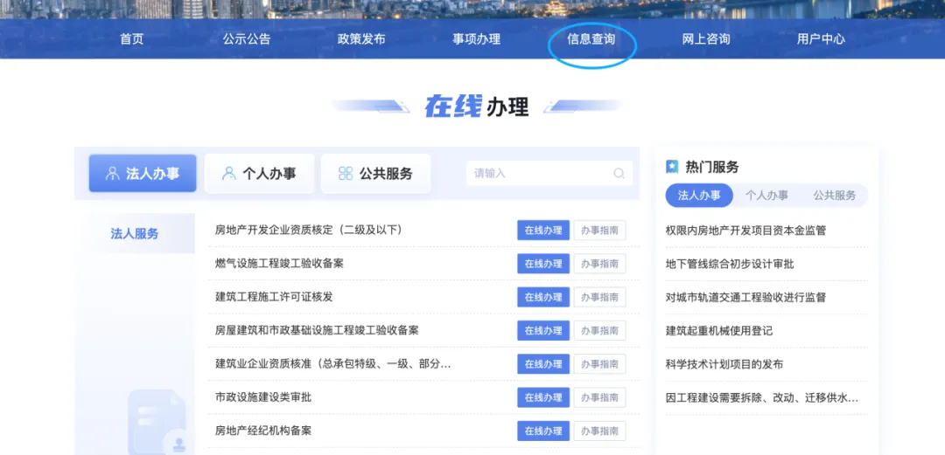Open 市政设施建设类审批 item
The height and width of the screenshot is (455, 945).
tap(263, 397)
